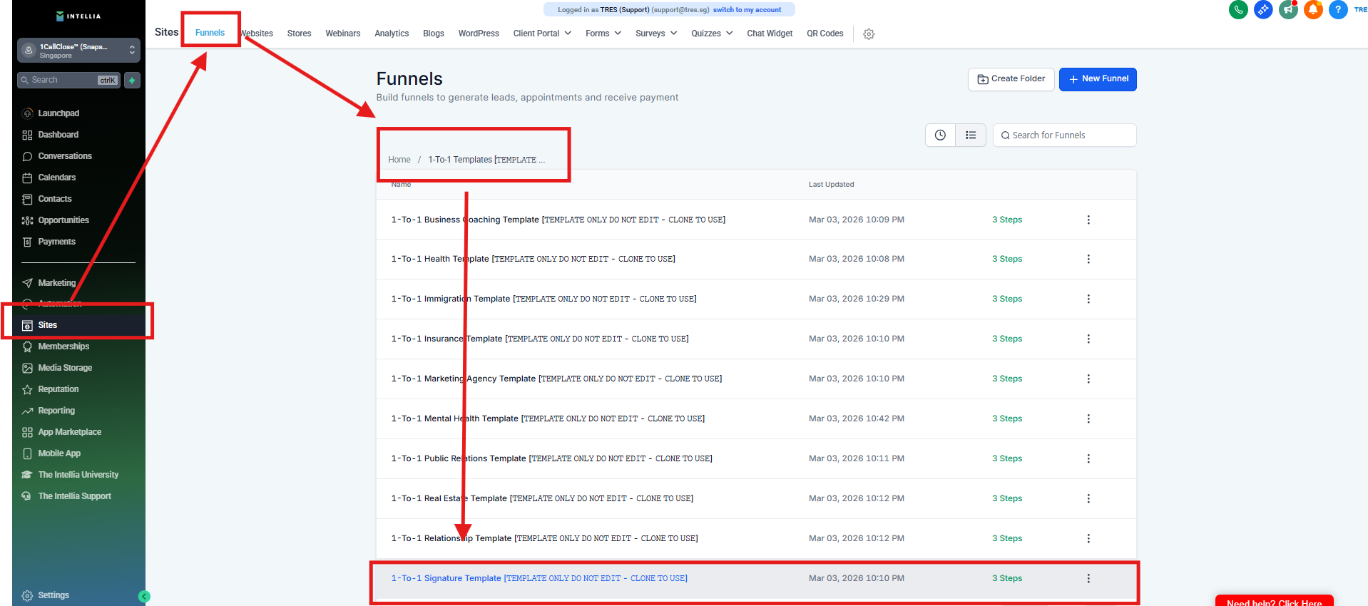This screenshot has width=1368, height=606.
Task: Open options for the Mental Health Template row
Action: [1088, 418]
